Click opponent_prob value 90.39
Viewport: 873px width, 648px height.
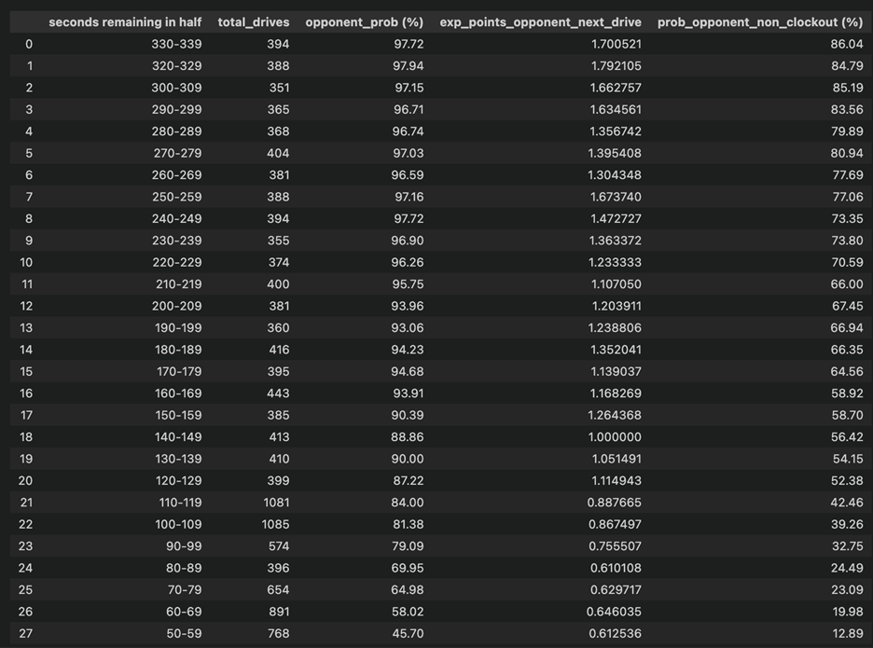coord(407,415)
